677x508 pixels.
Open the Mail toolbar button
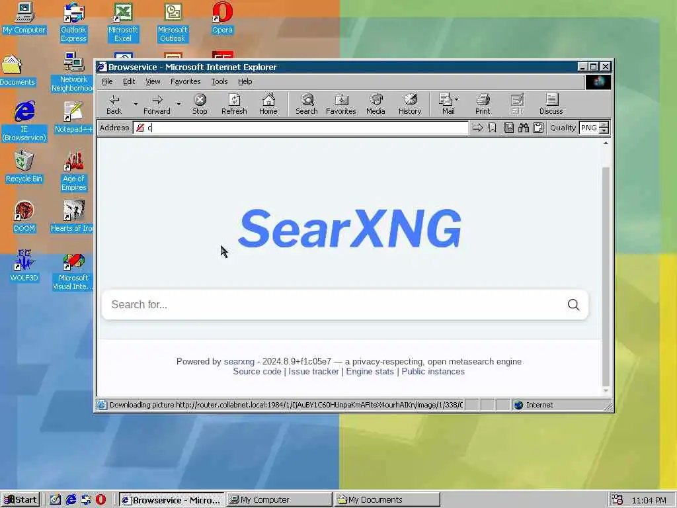tap(448, 104)
